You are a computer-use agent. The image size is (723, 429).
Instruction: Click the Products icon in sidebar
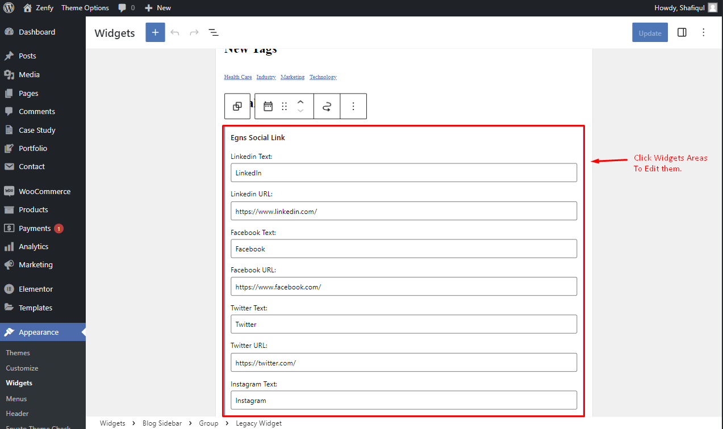point(9,209)
